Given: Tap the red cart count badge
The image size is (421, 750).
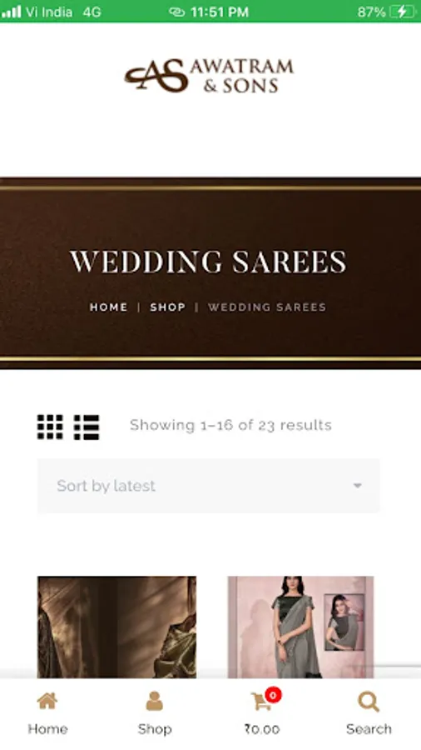Looking at the screenshot, I should (273, 695).
